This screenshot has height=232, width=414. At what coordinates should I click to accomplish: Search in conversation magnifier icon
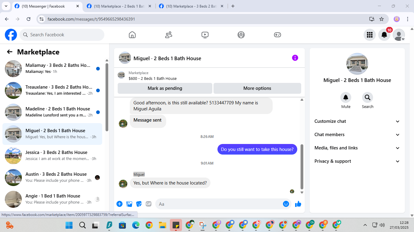[368, 97]
